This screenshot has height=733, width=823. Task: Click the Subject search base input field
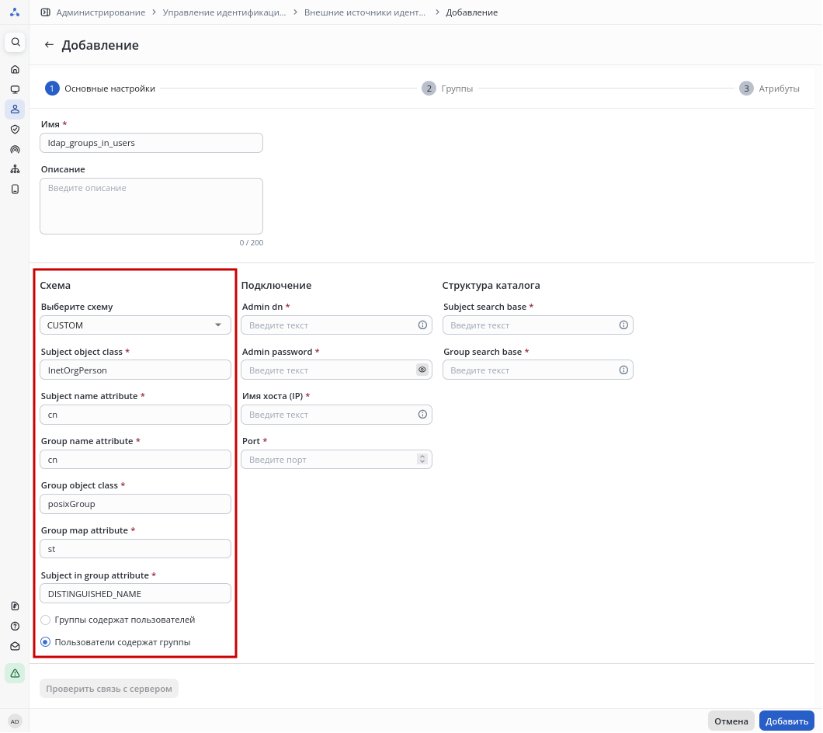tap(531, 325)
